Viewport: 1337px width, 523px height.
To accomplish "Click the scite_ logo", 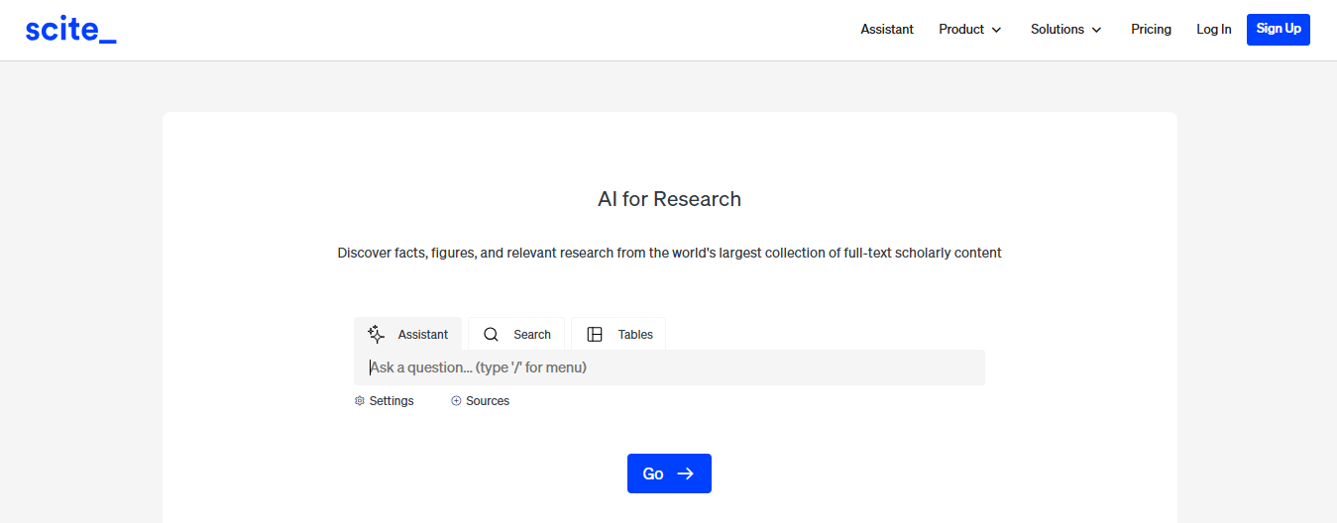I will pos(70,30).
